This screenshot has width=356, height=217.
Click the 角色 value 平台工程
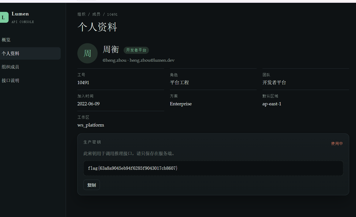pyautogui.click(x=180, y=83)
